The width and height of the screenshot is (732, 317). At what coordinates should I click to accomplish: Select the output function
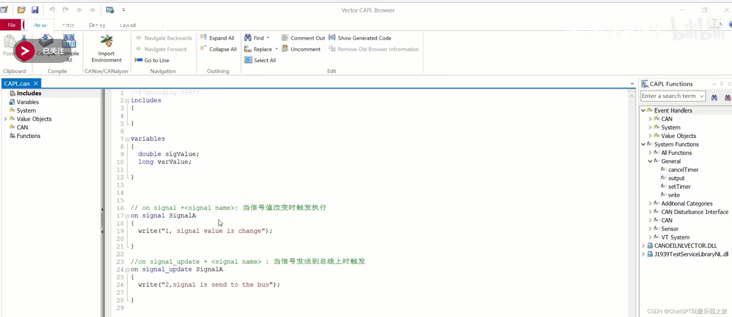tap(676, 178)
